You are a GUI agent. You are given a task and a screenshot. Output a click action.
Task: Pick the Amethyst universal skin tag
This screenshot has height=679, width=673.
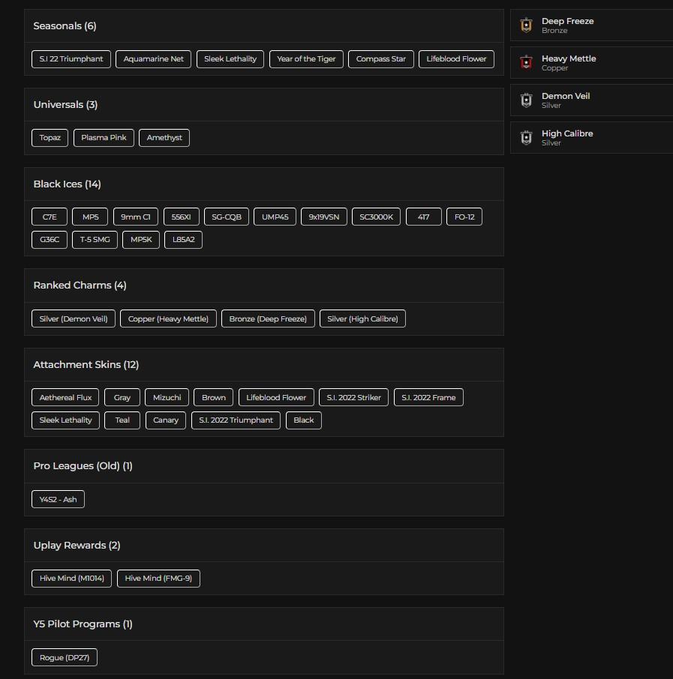point(164,138)
